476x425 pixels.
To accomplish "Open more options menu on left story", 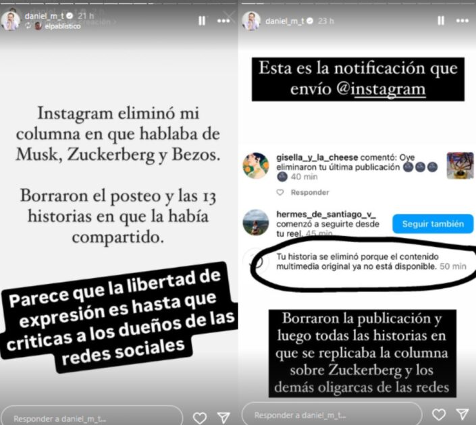I will [223, 21].
